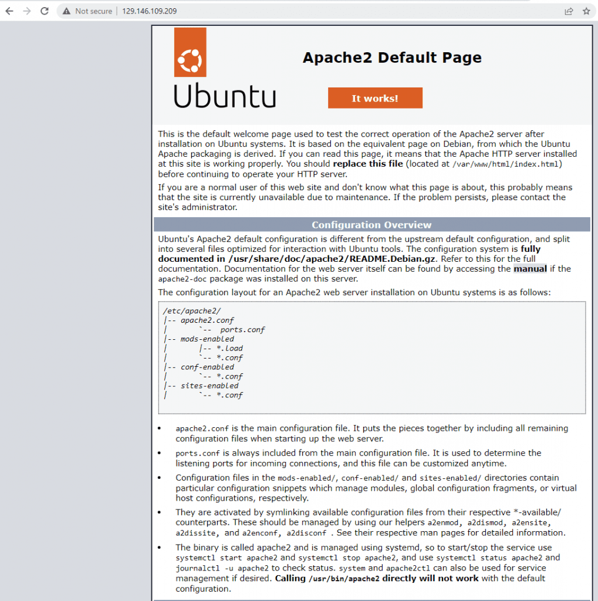Click "*.load" in the directory tree

[x=229, y=348]
